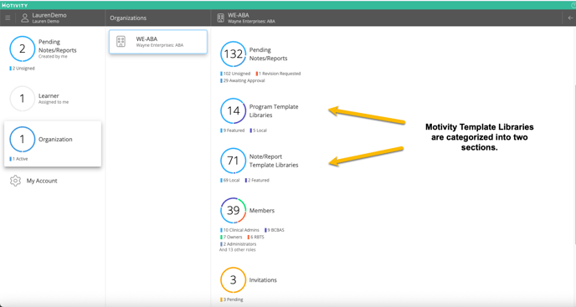Open the 3 Invitations circle

(x=233, y=280)
